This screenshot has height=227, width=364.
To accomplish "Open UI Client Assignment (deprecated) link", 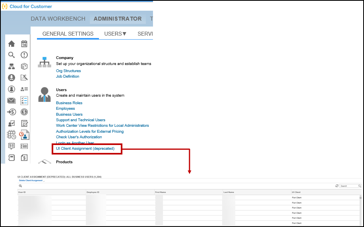I will (85, 149).
